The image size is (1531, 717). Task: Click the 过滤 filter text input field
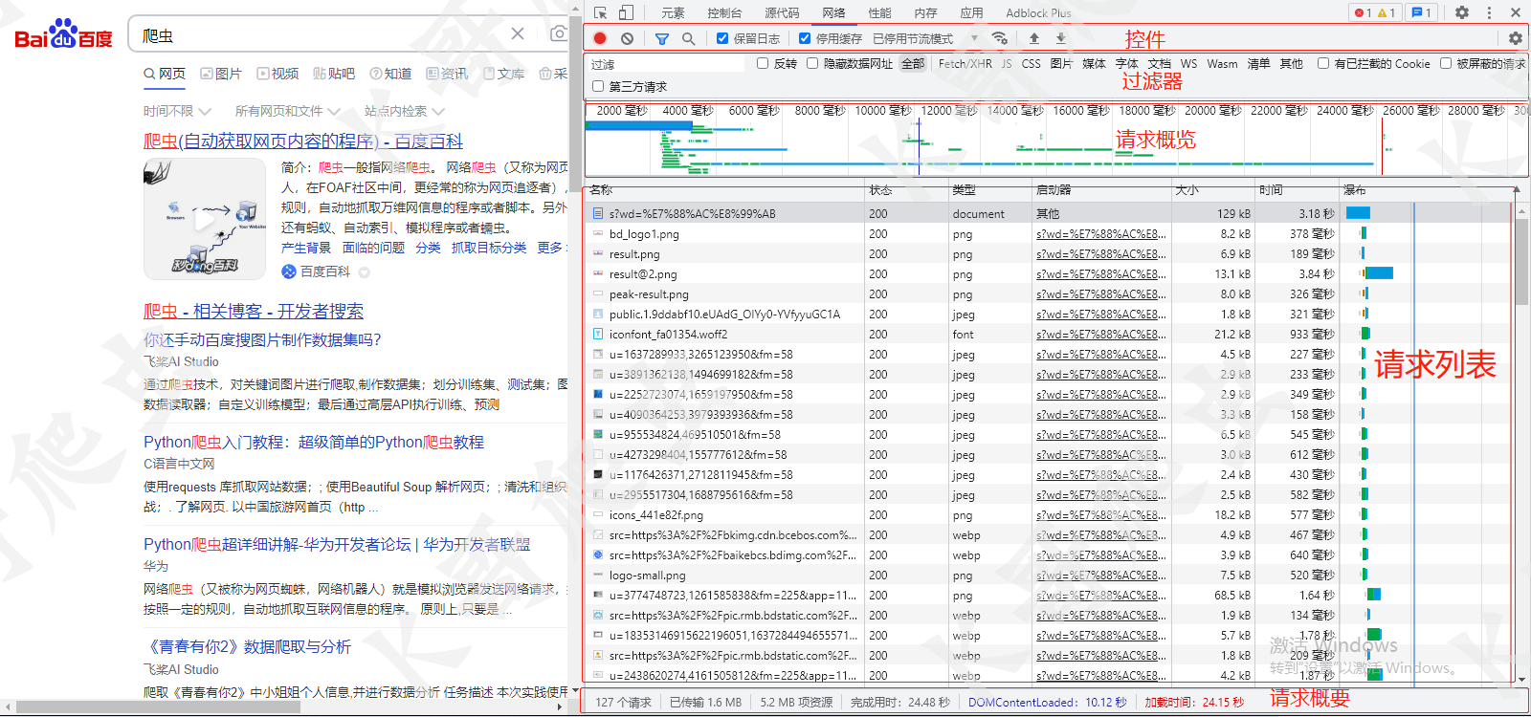click(665, 64)
